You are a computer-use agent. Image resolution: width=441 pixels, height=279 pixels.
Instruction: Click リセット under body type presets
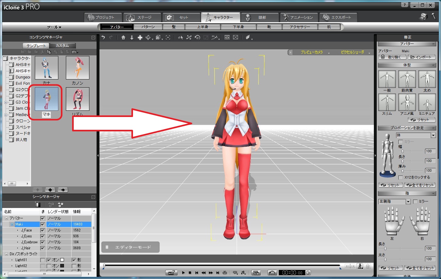click(x=421, y=120)
